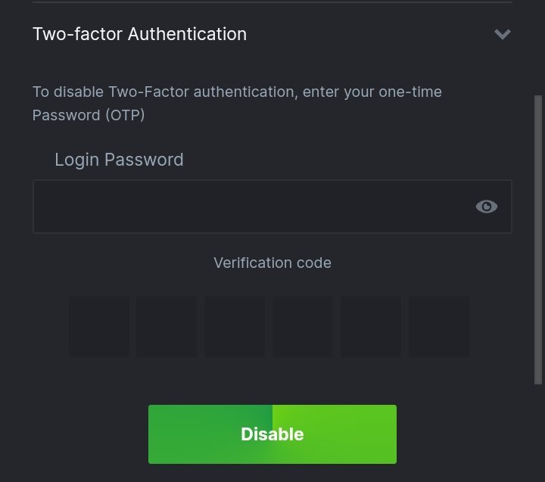This screenshot has height=482, width=545.
Task: Click the Two-factor Authentication heading
Action: pos(139,34)
